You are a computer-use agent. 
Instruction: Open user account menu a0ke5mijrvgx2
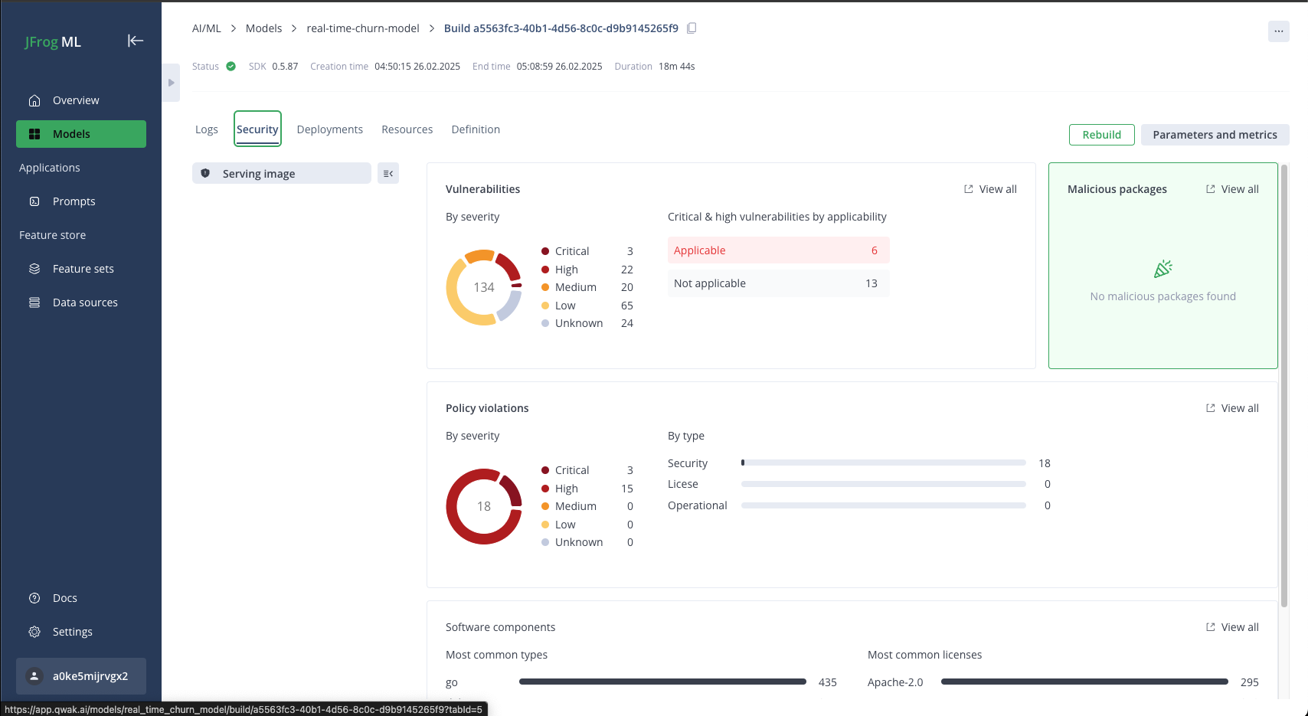tap(81, 676)
